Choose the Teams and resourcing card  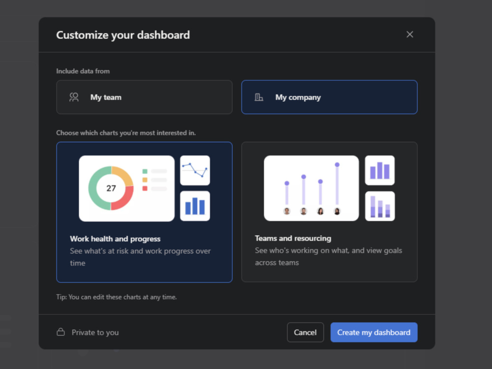click(x=329, y=212)
